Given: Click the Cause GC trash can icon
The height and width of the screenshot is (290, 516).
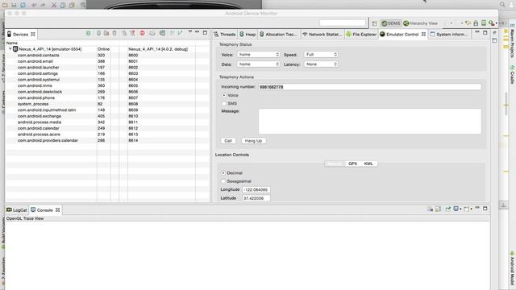Looking at the screenshot, I should click(114, 33).
